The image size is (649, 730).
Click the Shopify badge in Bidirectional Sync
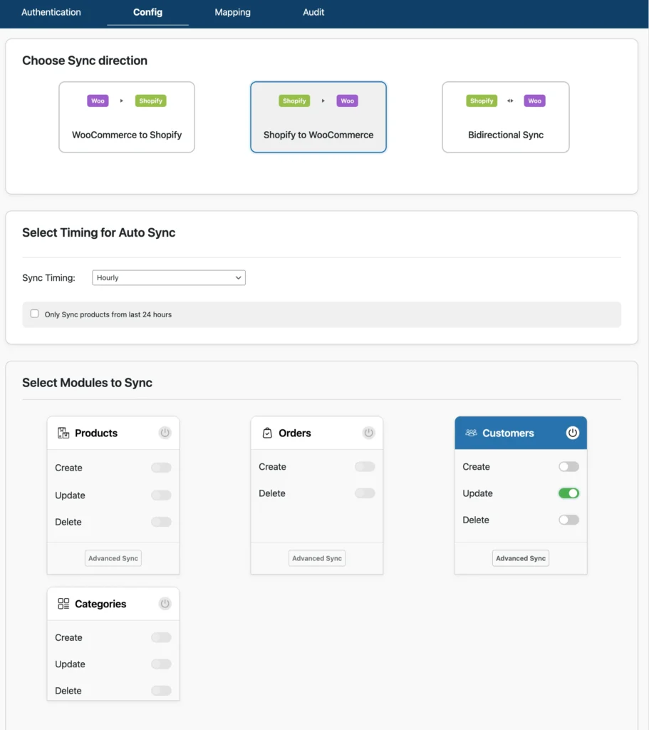(481, 101)
